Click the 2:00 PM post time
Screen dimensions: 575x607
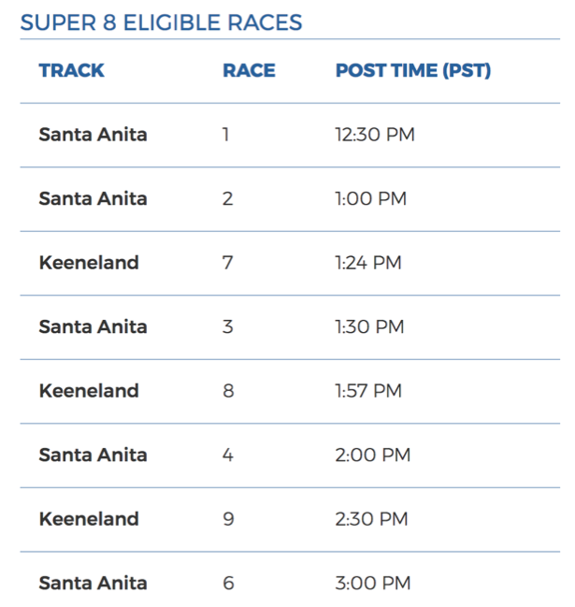372,455
